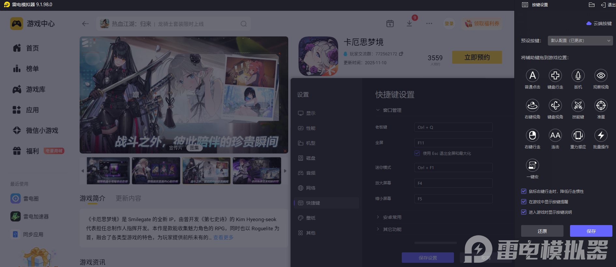
Task: Copy the player group number 772562172
Action: (x=401, y=54)
